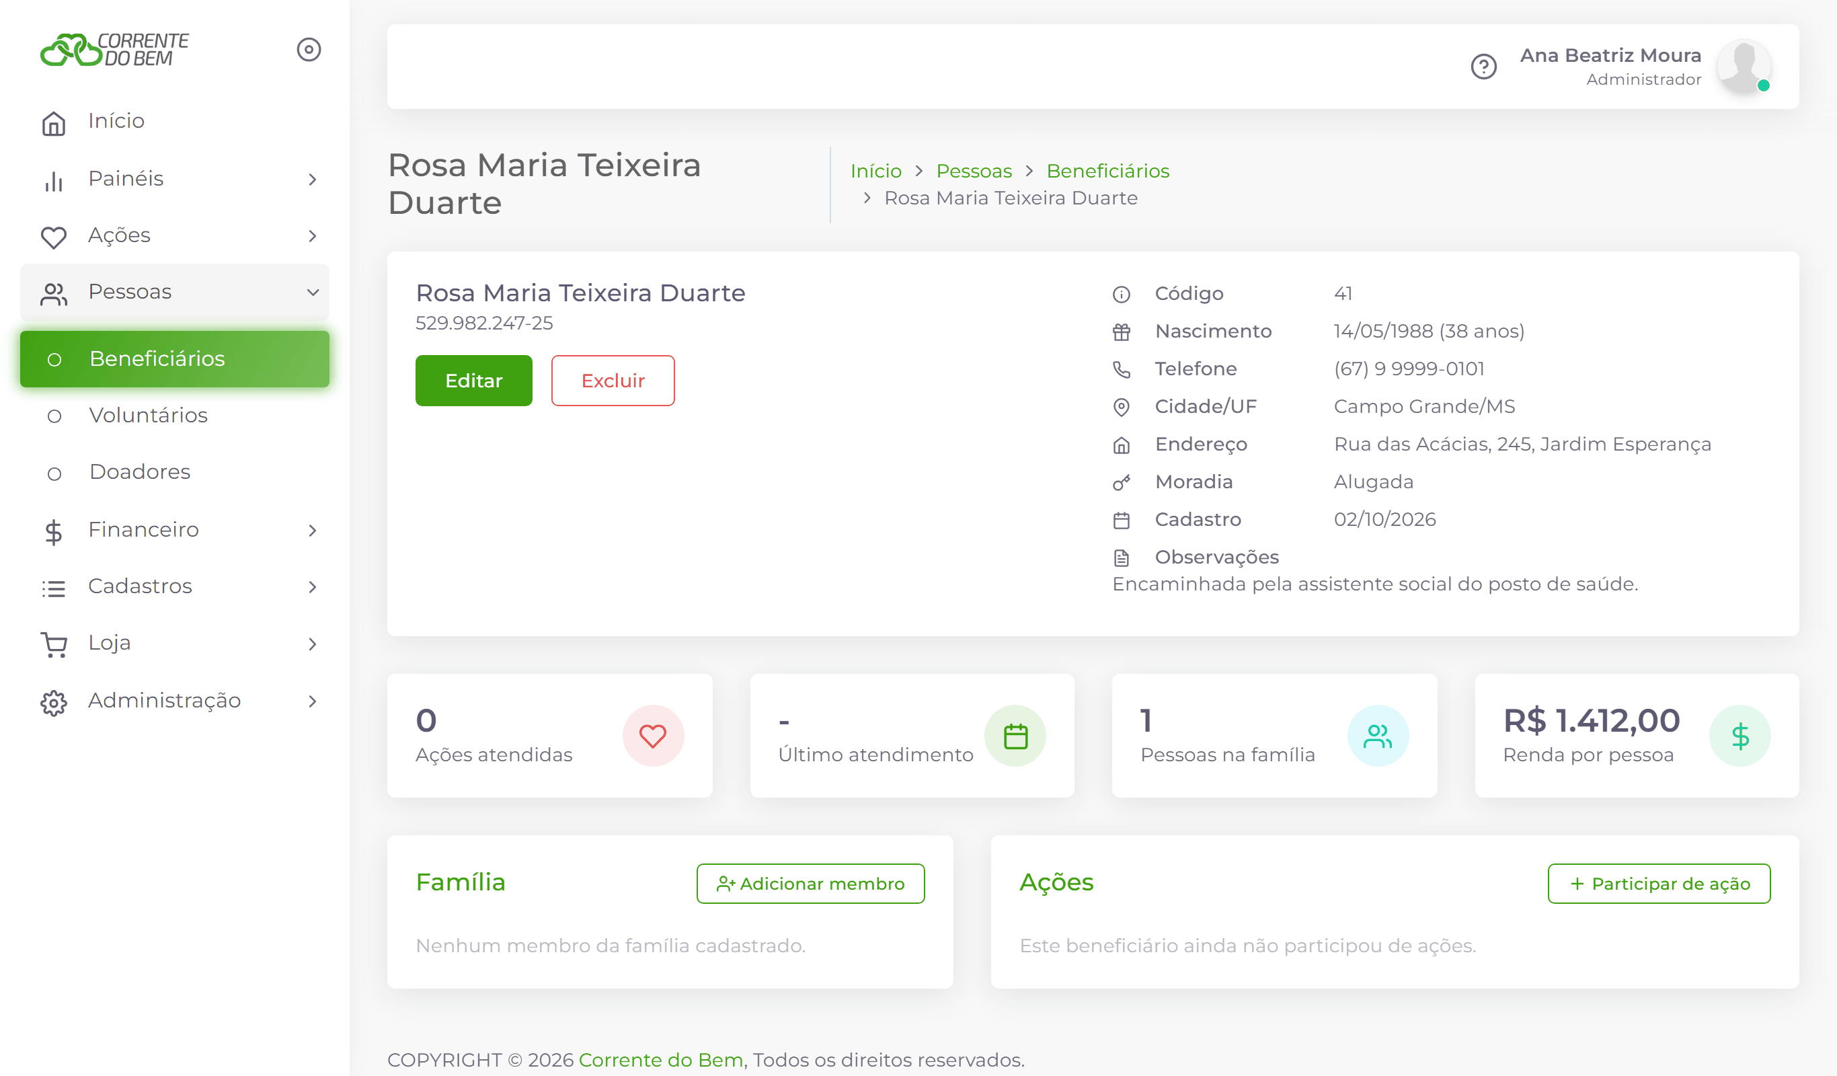The height and width of the screenshot is (1076, 1837).
Task: Open Ana Beatriz Moura avatar menu
Action: coord(1744,67)
